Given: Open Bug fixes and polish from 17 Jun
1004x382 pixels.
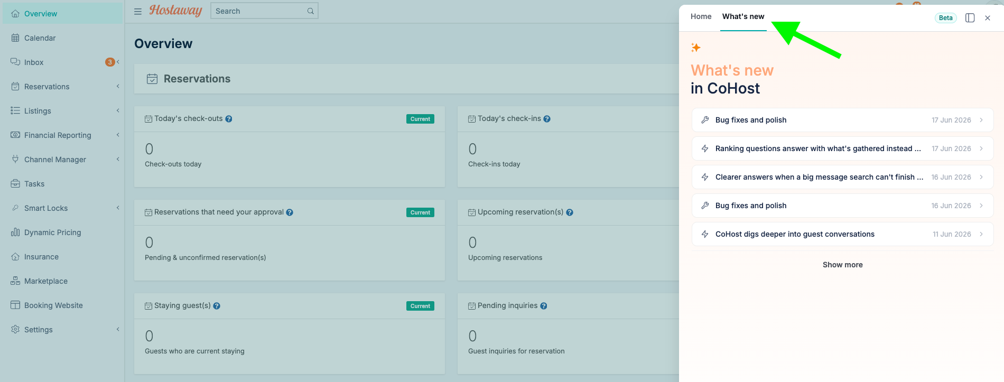Looking at the screenshot, I should click(x=843, y=120).
